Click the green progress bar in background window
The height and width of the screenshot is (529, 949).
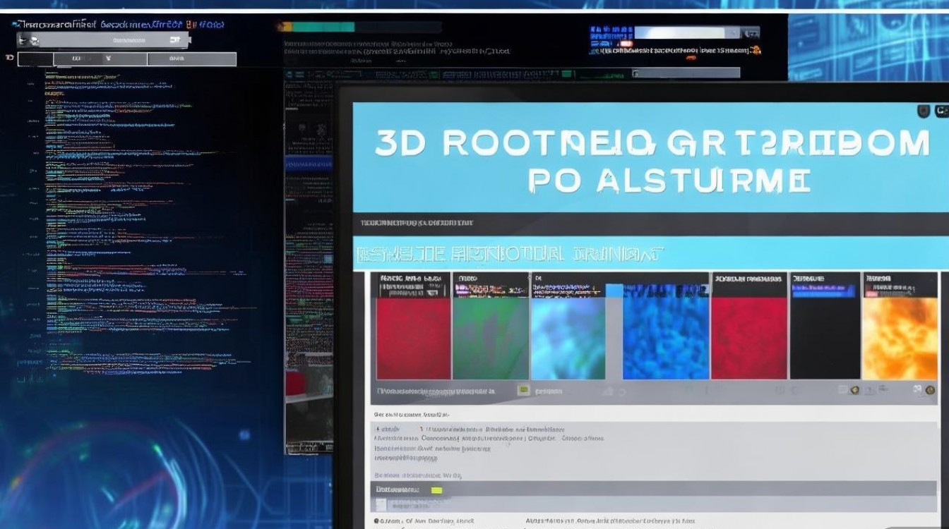(x=324, y=27)
